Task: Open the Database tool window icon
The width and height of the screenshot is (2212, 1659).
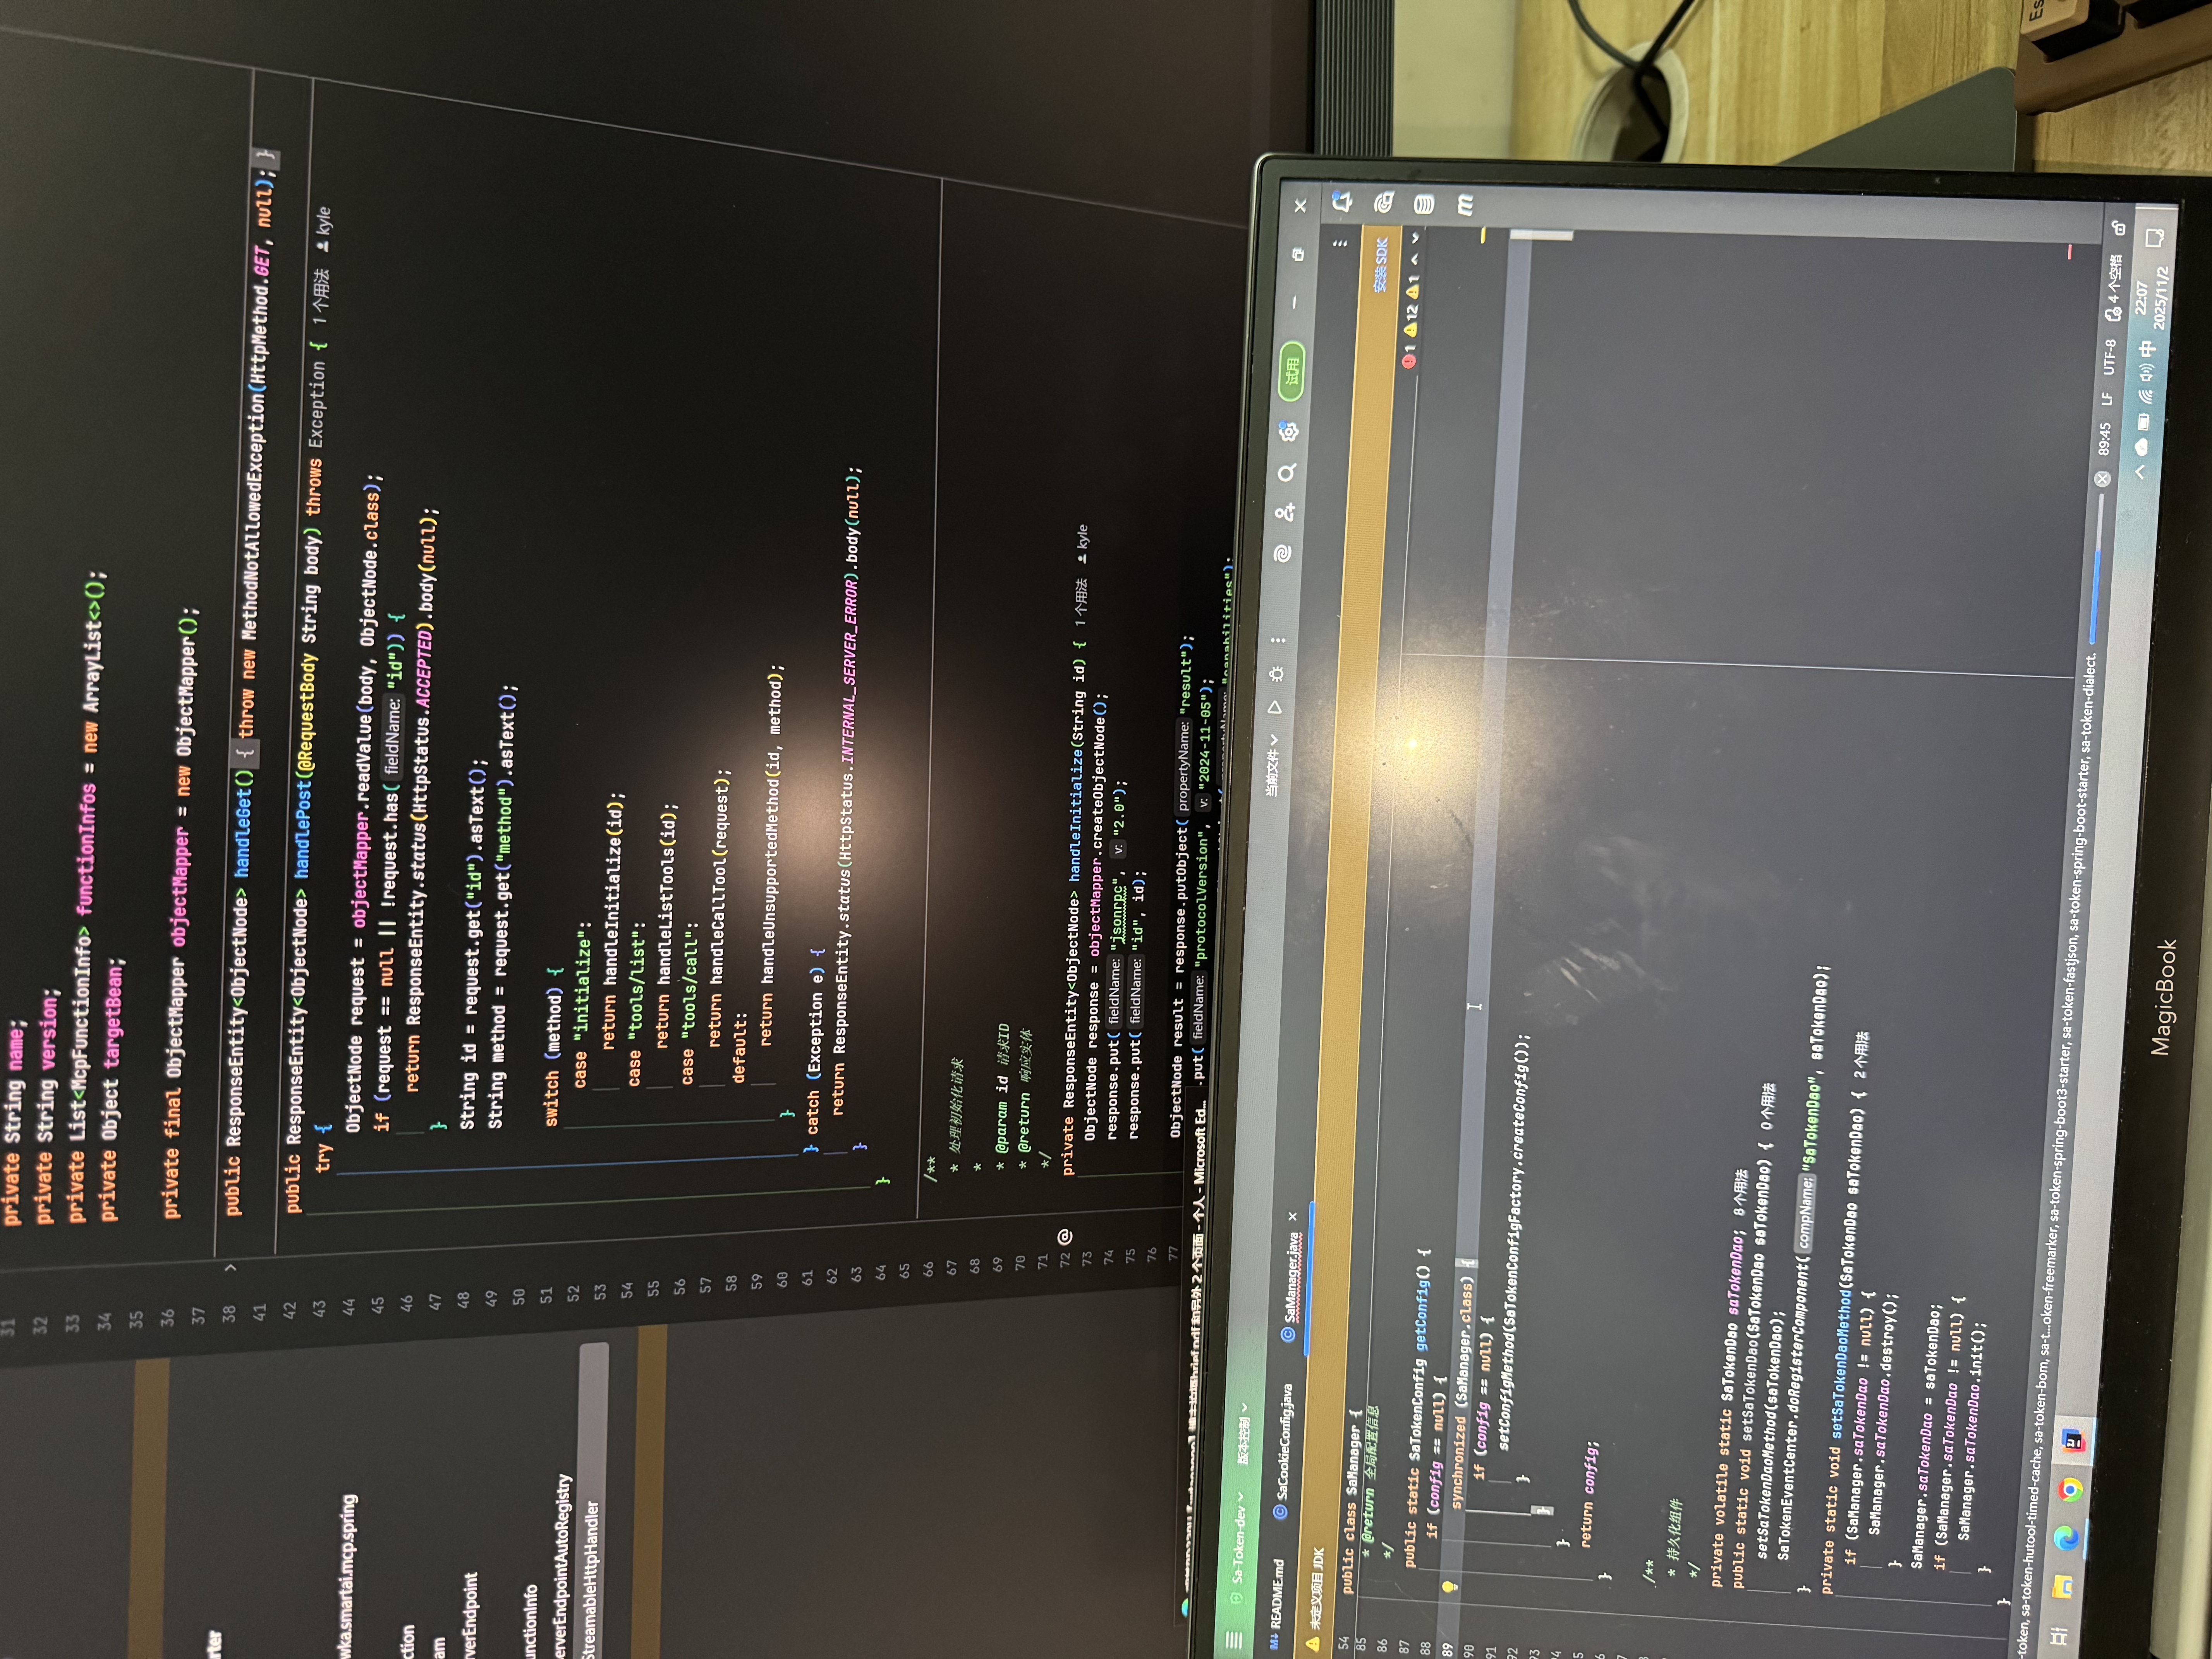Action: coord(1424,204)
